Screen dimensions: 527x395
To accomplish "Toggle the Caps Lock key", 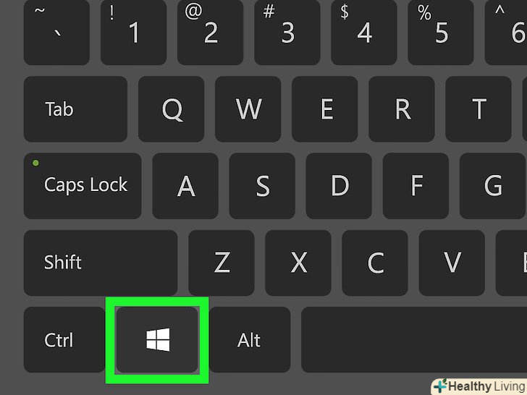I will click(x=83, y=186).
